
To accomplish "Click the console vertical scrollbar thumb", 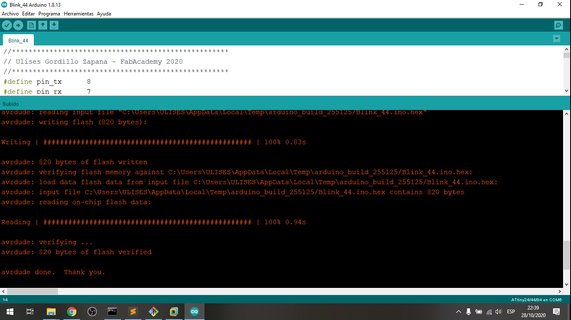I will (566, 255).
